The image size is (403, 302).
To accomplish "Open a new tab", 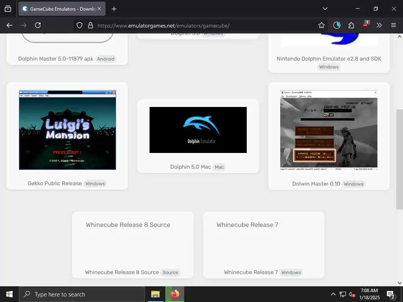I will click(114, 9).
